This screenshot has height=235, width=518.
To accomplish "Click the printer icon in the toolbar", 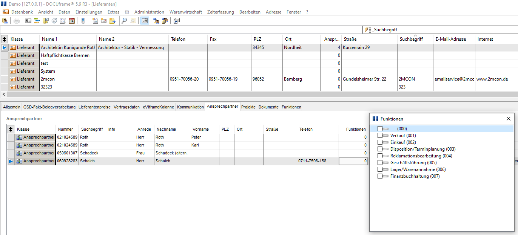I will [x=17, y=21].
